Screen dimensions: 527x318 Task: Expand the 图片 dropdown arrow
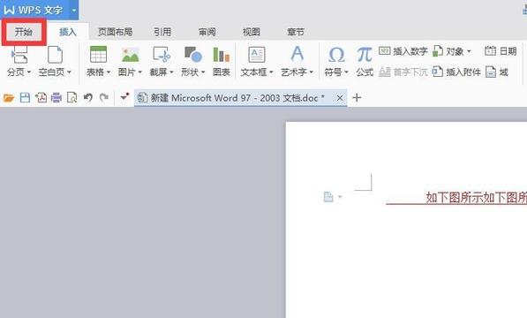click(x=140, y=72)
